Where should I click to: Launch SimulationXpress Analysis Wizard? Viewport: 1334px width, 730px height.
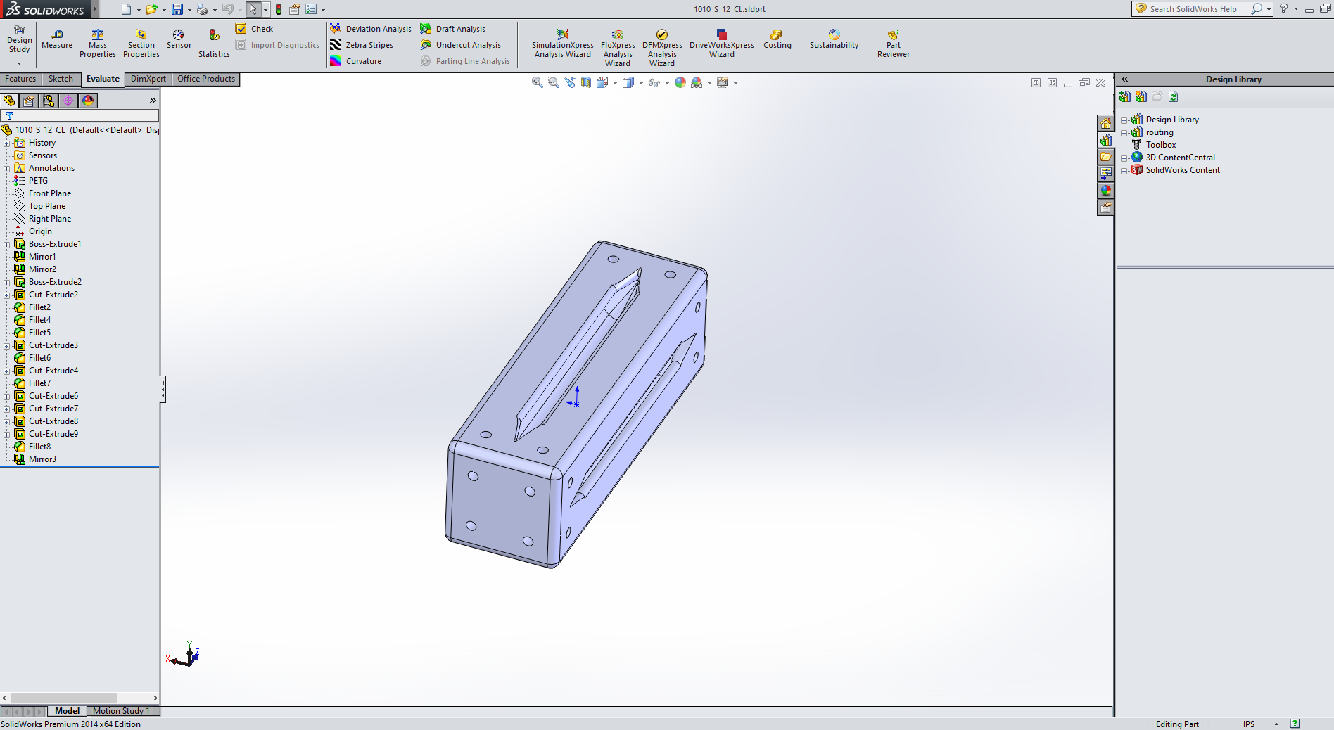click(562, 44)
